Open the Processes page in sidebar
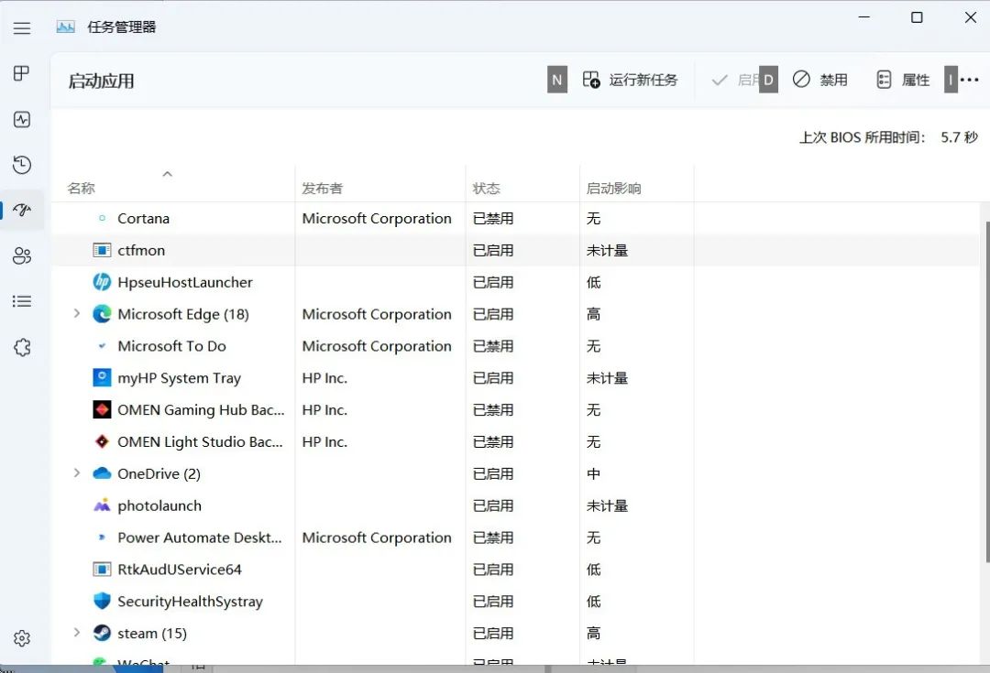This screenshot has width=990, height=673. pyautogui.click(x=21, y=73)
